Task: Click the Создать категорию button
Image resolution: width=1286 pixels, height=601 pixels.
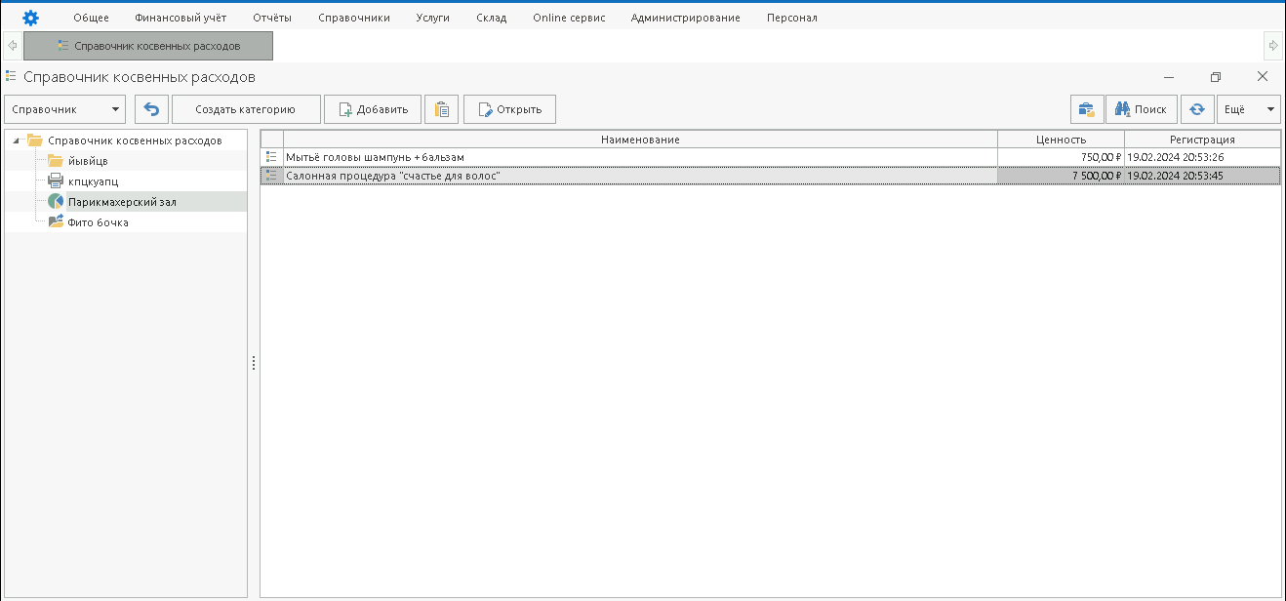Action: [x=245, y=109]
